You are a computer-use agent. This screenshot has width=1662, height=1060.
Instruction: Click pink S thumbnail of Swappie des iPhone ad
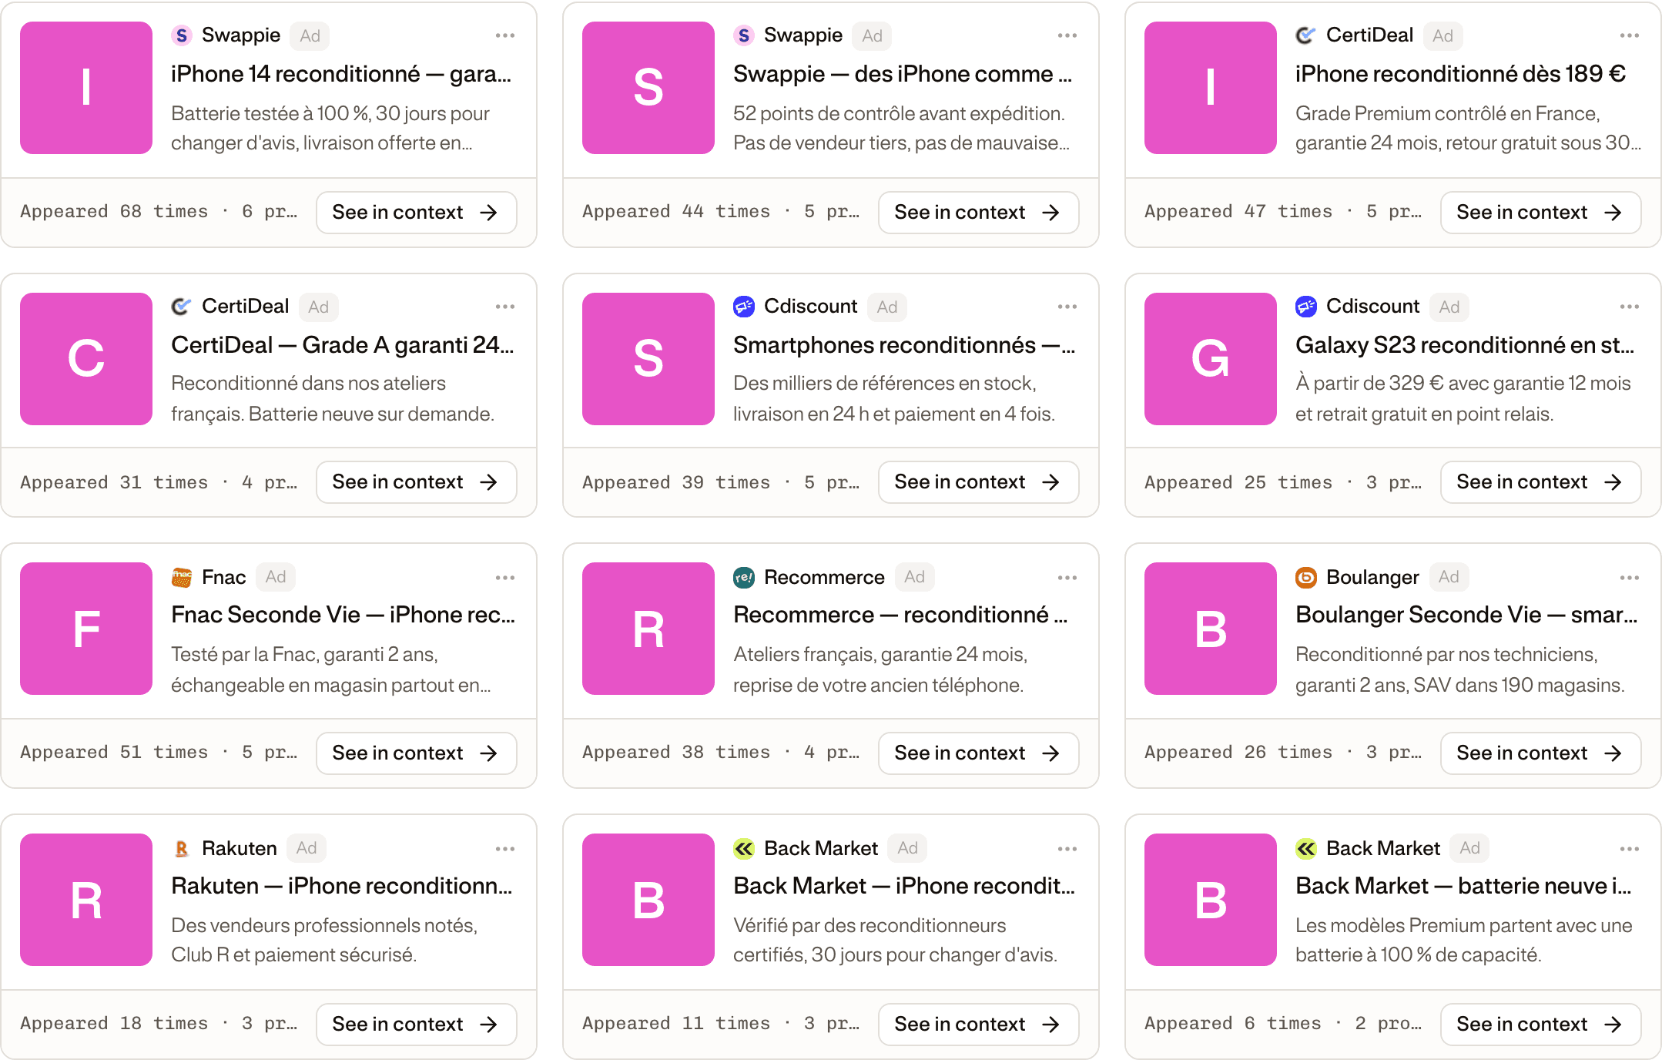click(x=648, y=88)
